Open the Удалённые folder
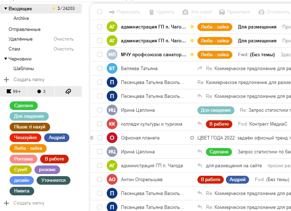This screenshot has height=211, width=291. [x=21, y=39]
